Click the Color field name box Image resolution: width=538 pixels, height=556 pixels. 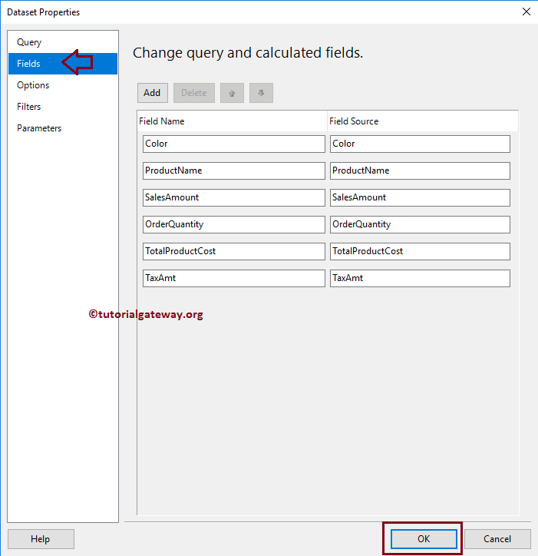click(234, 144)
